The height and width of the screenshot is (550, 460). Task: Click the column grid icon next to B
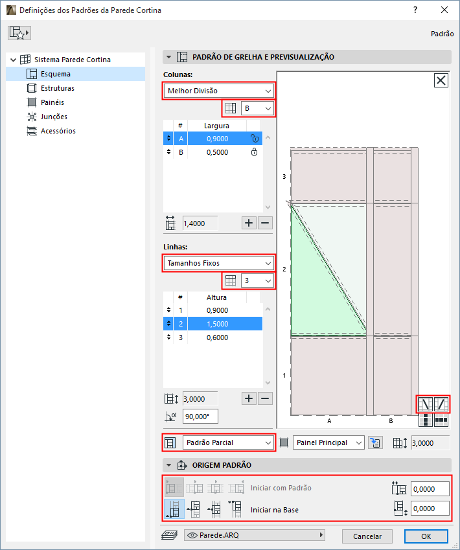[231, 108]
